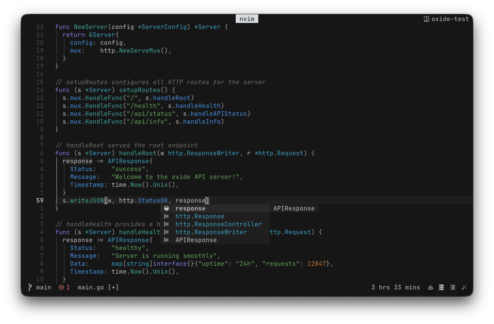The height and width of the screenshot is (324, 494).
Task: Click the NewServeMux call
Action: (140, 50)
